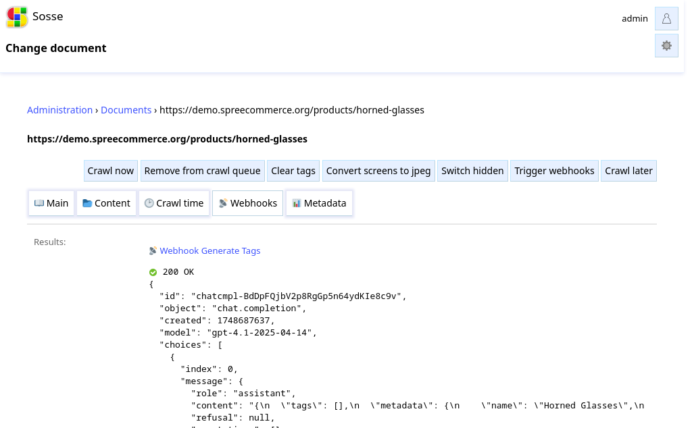Click the chart icon on Metadata tab

297,203
